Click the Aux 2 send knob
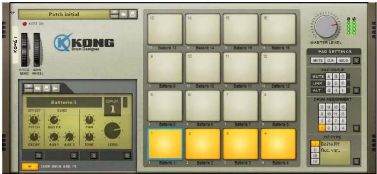 point(69,137)
